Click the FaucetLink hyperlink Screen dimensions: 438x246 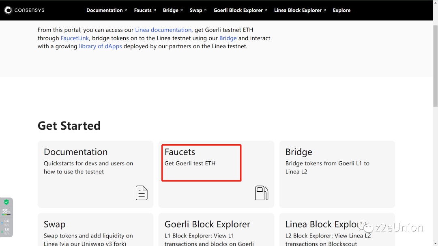[75, 38]
